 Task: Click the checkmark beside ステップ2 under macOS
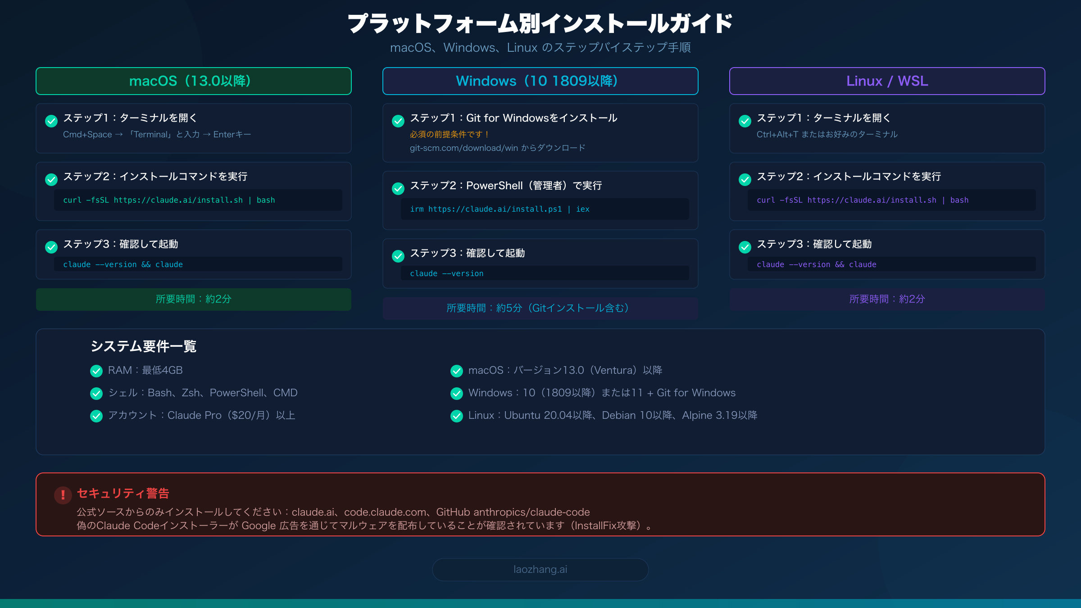pos(51,179)
